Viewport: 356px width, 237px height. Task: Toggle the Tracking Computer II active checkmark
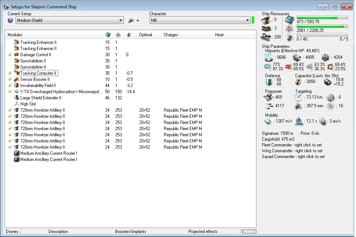point(10,73)
